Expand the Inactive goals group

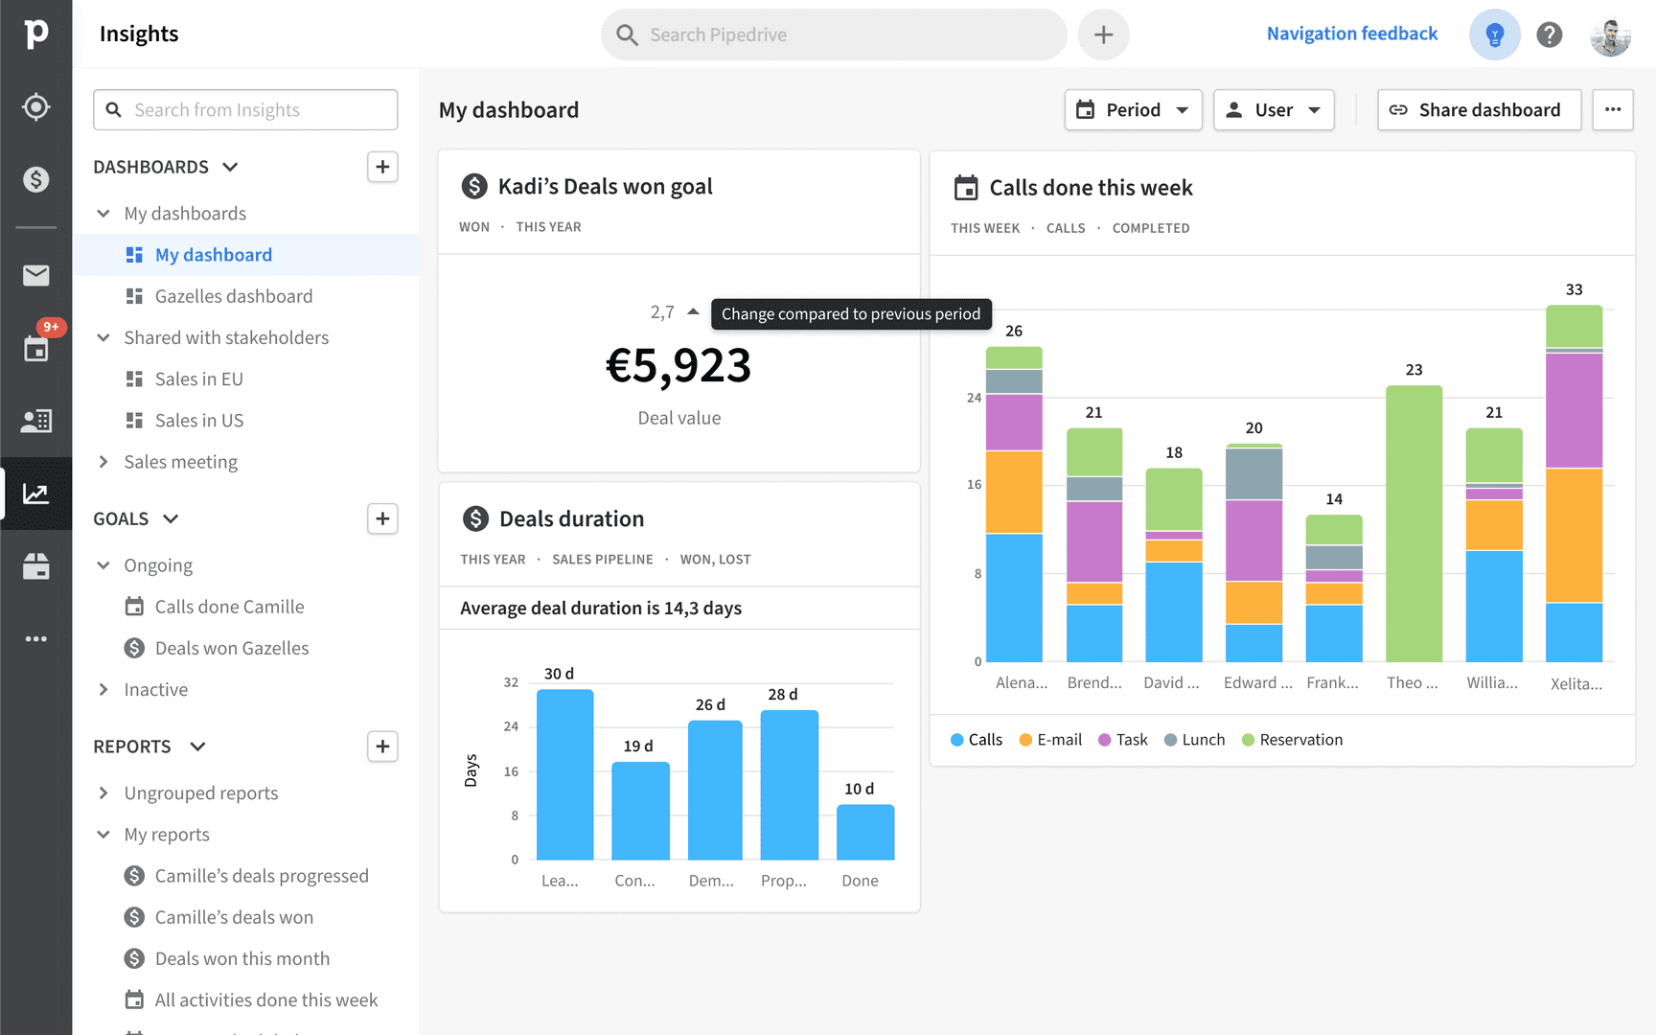[103, 689]
